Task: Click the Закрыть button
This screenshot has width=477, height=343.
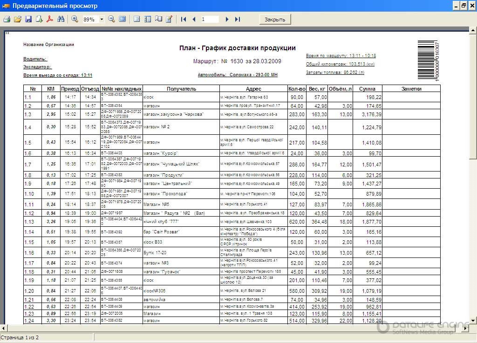Action: pyautogui.click(x=275, y=20)
